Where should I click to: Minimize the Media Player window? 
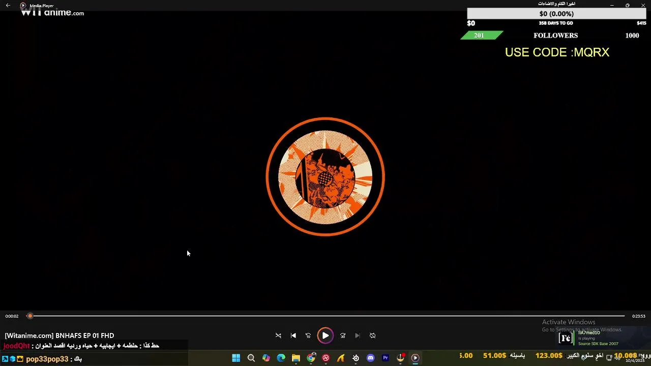612,5
